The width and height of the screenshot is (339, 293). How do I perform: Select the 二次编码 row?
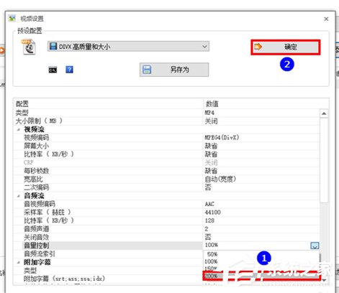pos(167,187)
